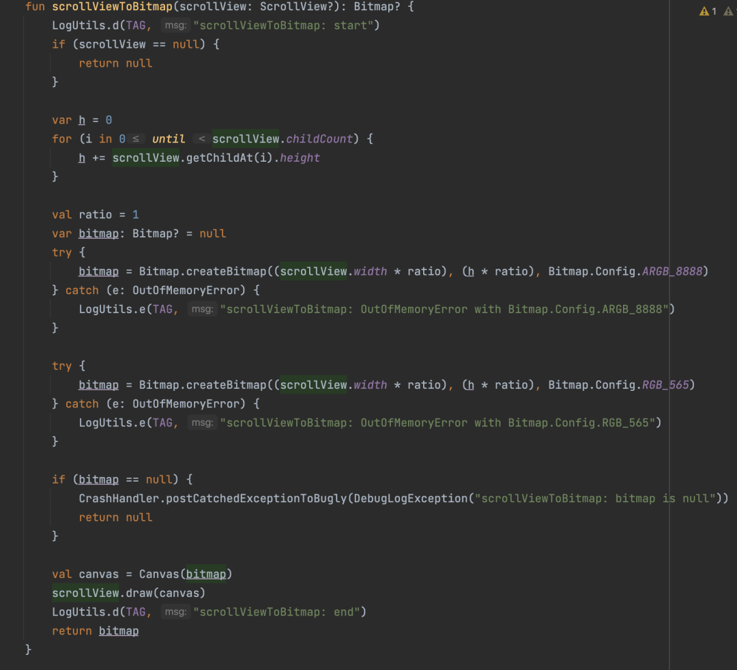Click the Bitmap? type in the var bitmap declaration

coord(156,233)
